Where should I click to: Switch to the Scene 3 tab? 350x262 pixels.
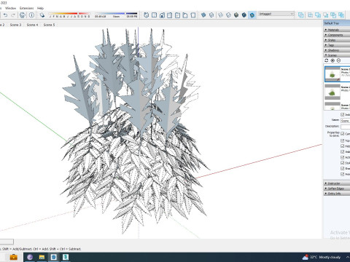15,25
